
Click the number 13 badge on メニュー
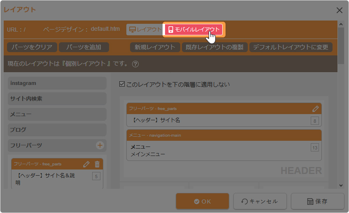(x=315, y=148)
